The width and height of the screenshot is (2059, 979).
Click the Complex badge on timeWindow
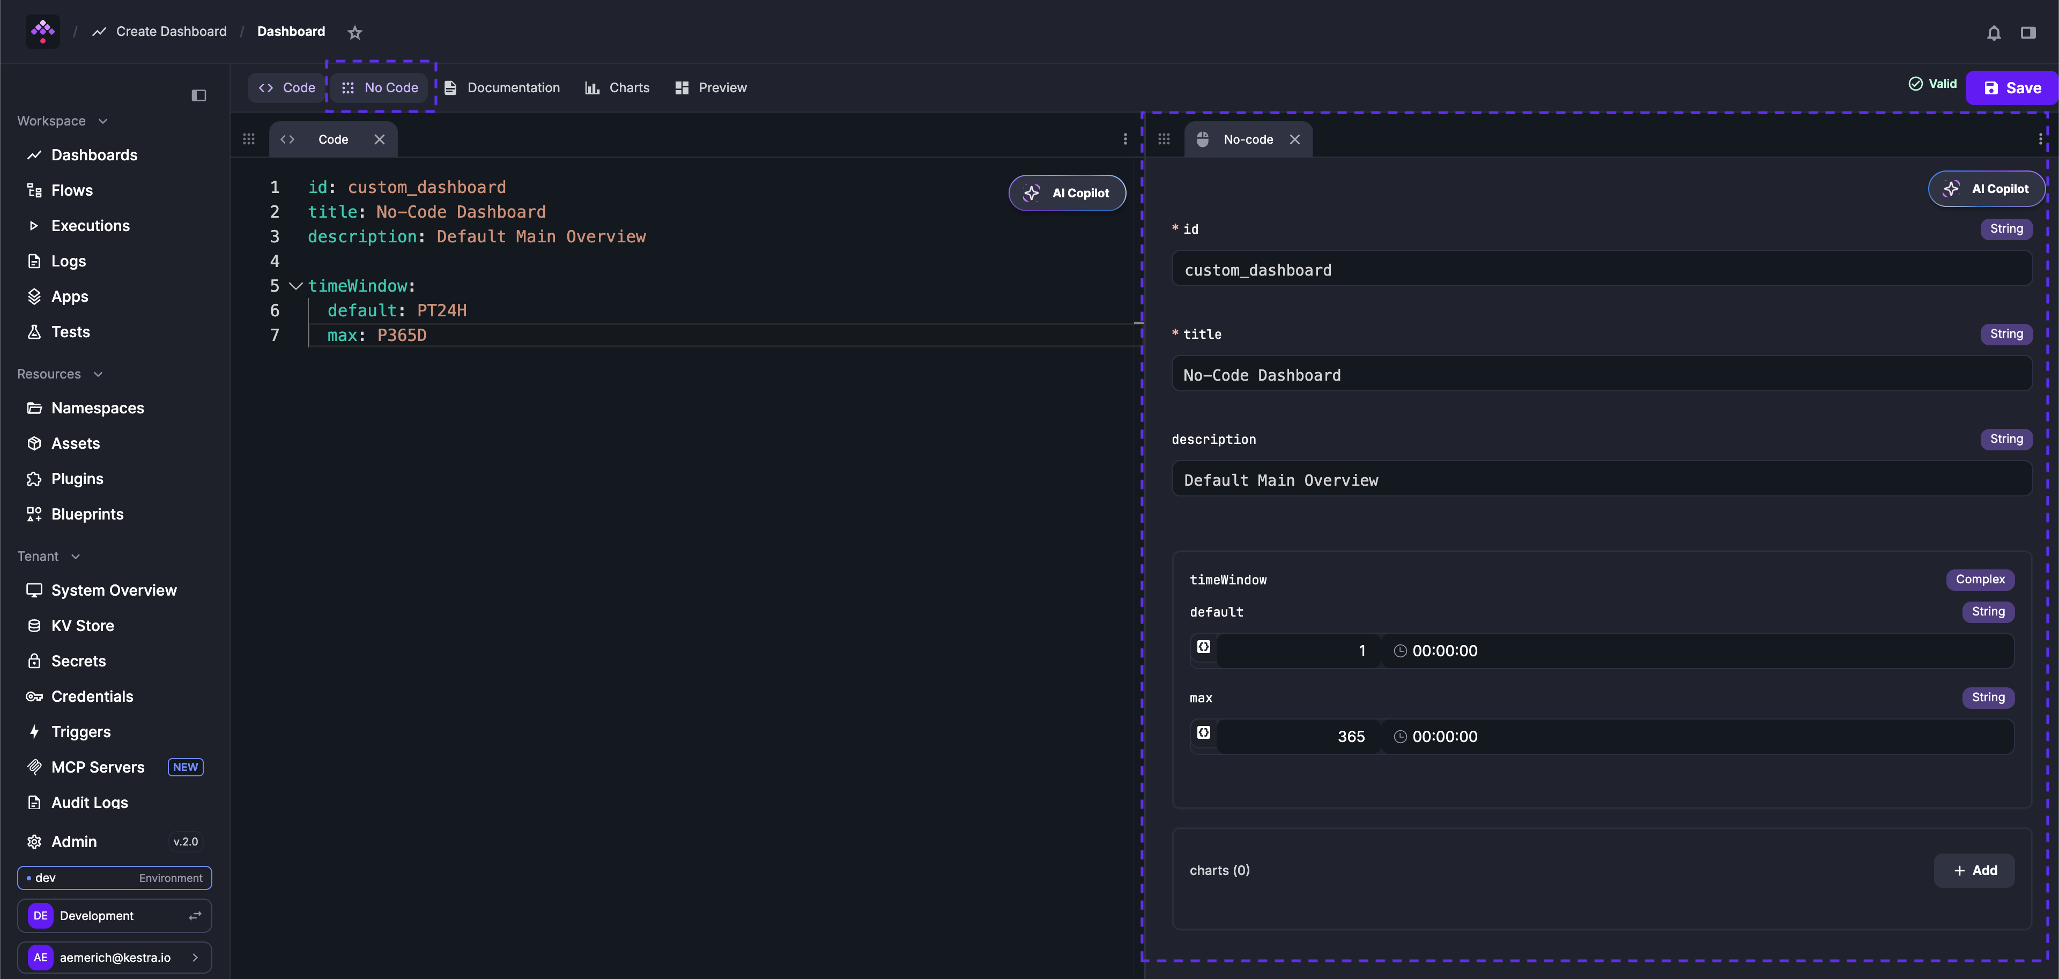tap(1980, 580)
